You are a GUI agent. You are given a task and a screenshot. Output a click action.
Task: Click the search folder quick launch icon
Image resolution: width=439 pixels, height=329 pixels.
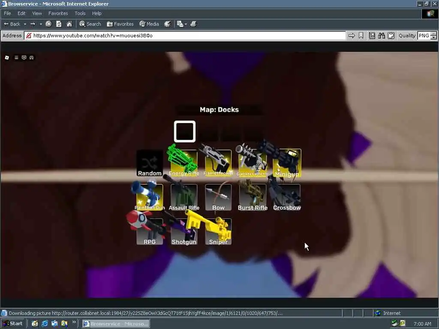pos(64,324)
